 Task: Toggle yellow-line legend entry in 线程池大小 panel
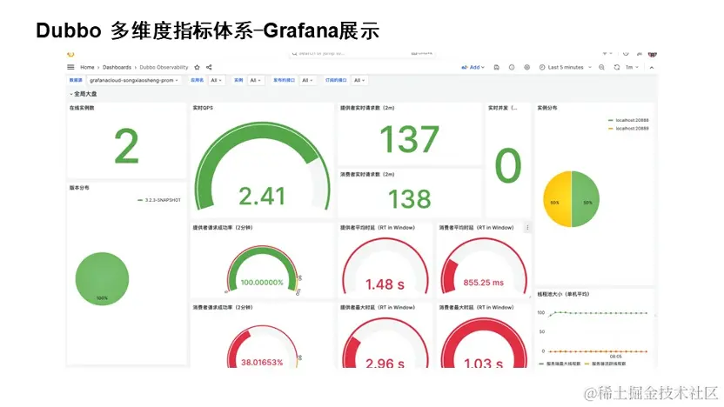pyautogui.click(x=606, y=364)
